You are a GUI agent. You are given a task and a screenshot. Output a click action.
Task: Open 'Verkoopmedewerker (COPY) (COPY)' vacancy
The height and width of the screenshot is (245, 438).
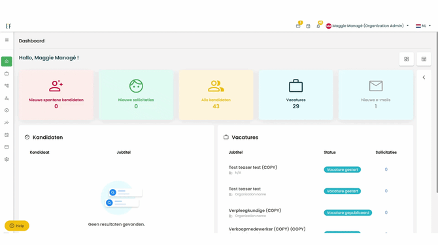coord(267,229)
